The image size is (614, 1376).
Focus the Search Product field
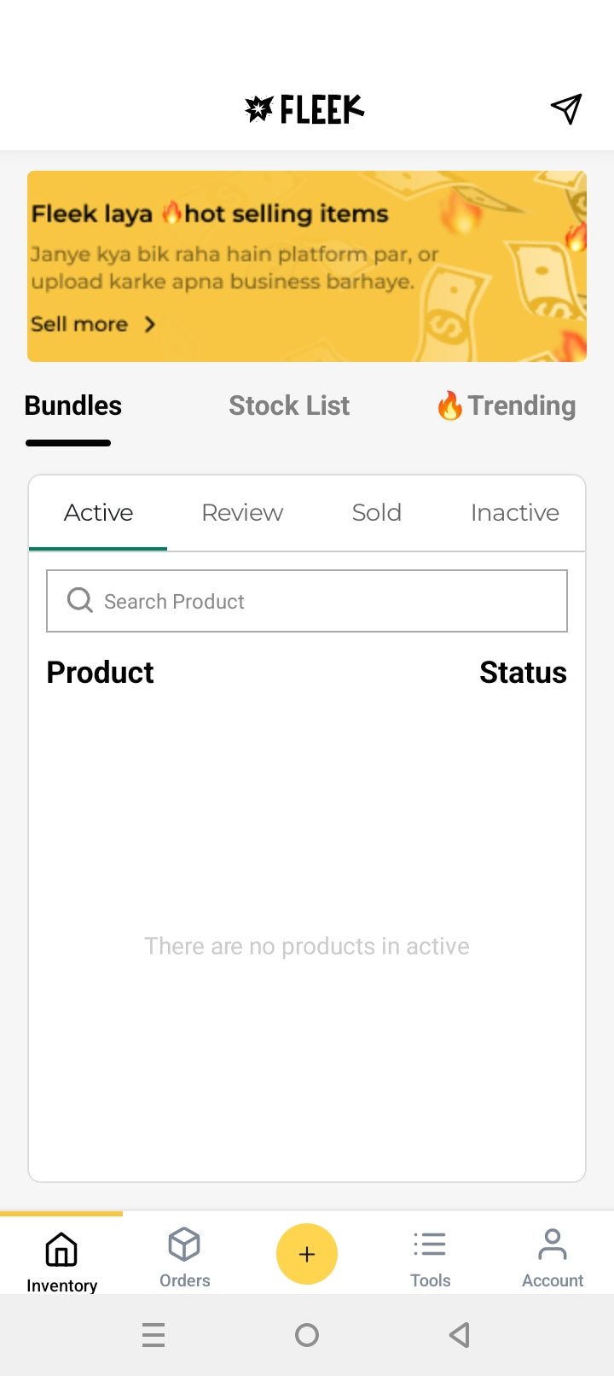pos(307,601)
